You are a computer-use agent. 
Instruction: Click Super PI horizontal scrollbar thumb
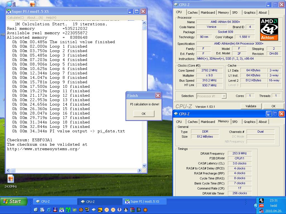point(13,171)
